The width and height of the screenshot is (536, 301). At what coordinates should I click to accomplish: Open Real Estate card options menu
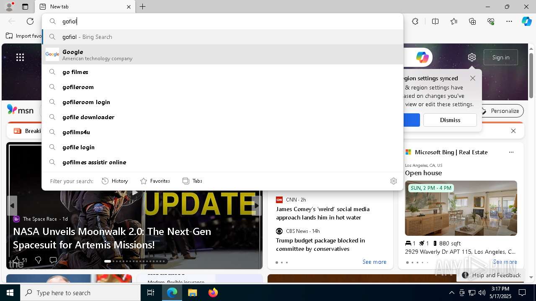[511, 152]
